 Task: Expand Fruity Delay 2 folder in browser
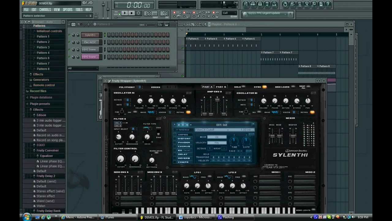[46, 176]
